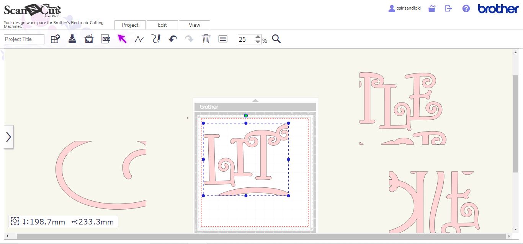Click the Project Title input field

coord(23,39)
